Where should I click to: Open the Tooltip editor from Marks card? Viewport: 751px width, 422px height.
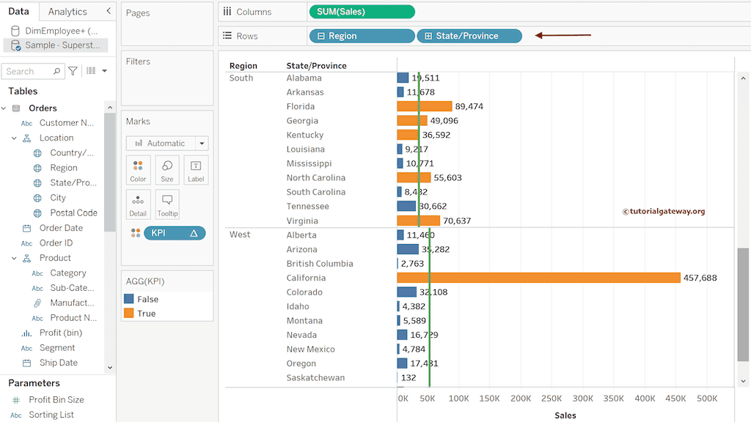pyautogui.click(x=166, y=204)
